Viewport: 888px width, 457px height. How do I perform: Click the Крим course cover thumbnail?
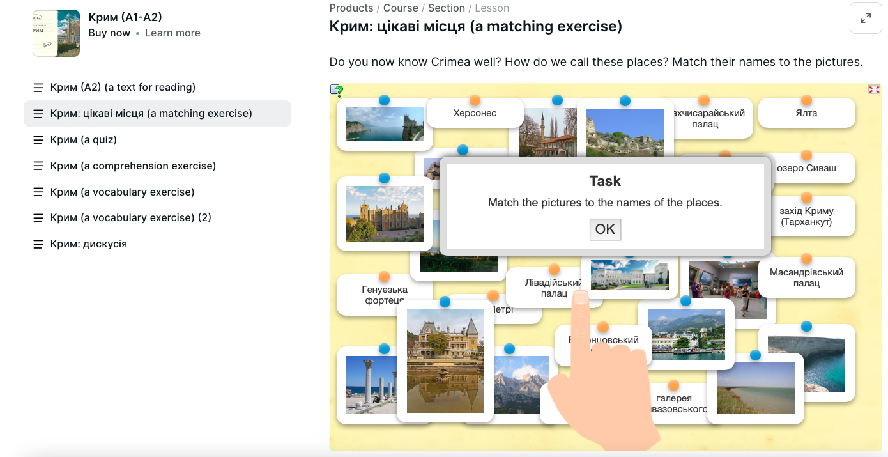tap(56, 33)
